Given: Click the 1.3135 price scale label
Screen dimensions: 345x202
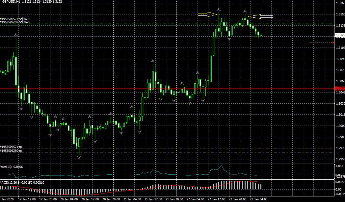Looking at the screenshot, I should point(340,26).
